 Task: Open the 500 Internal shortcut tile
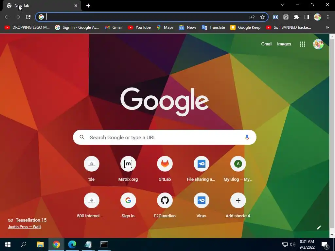(92, 205)
